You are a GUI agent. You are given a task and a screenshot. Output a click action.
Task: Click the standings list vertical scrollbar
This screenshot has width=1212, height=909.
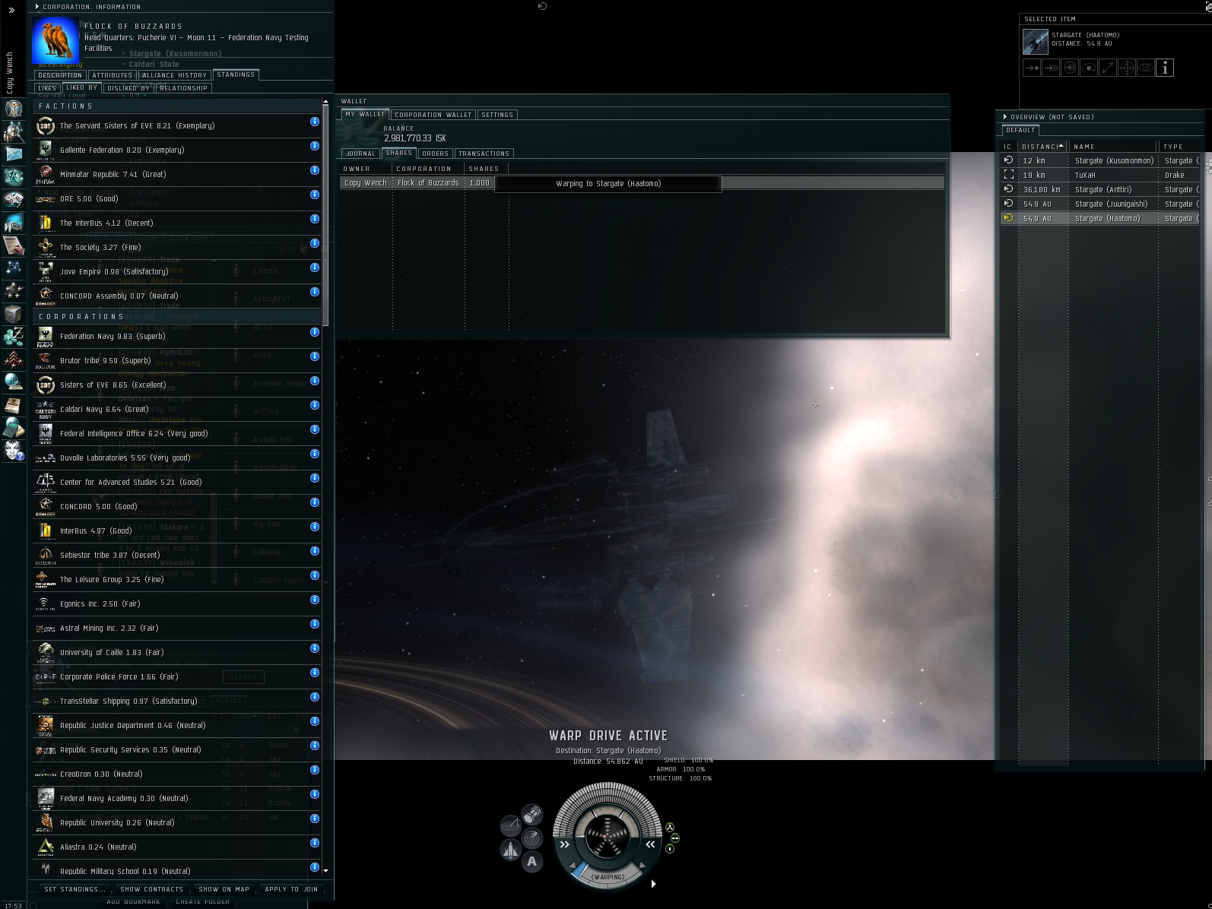(326, 215)
